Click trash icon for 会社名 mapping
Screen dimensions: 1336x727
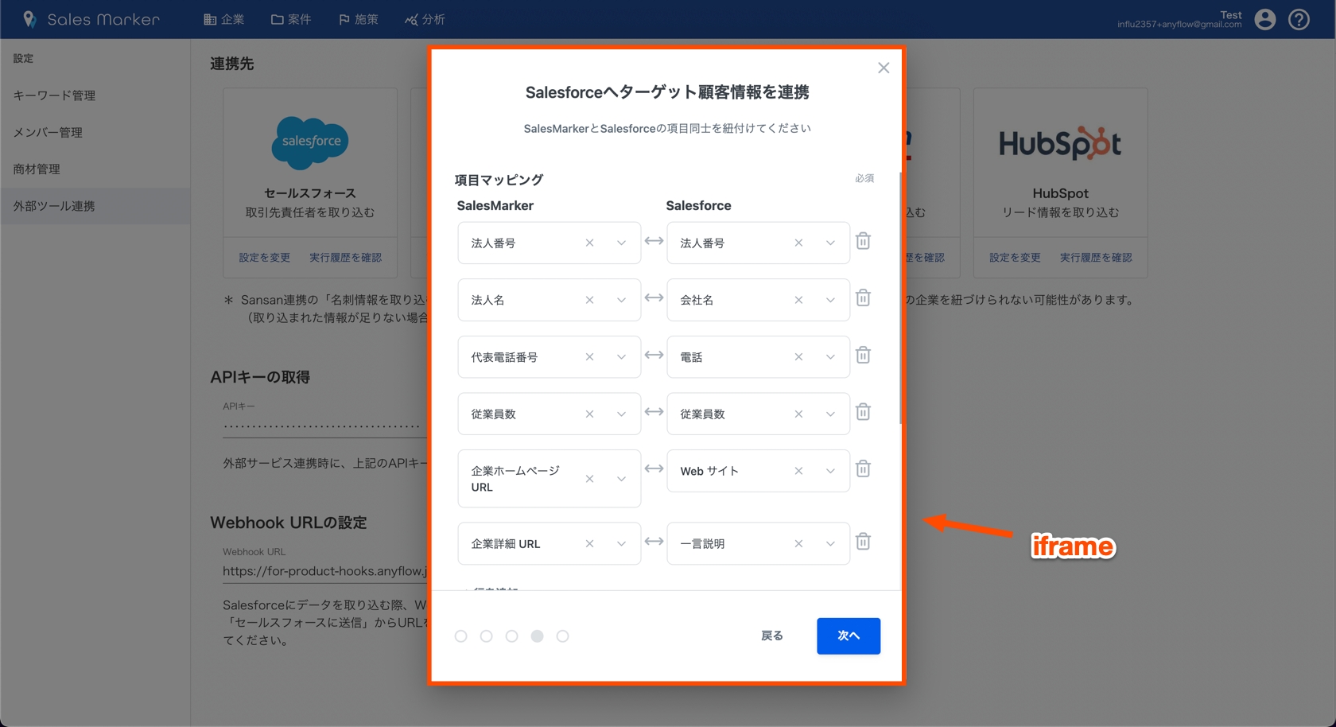(863, 298)
